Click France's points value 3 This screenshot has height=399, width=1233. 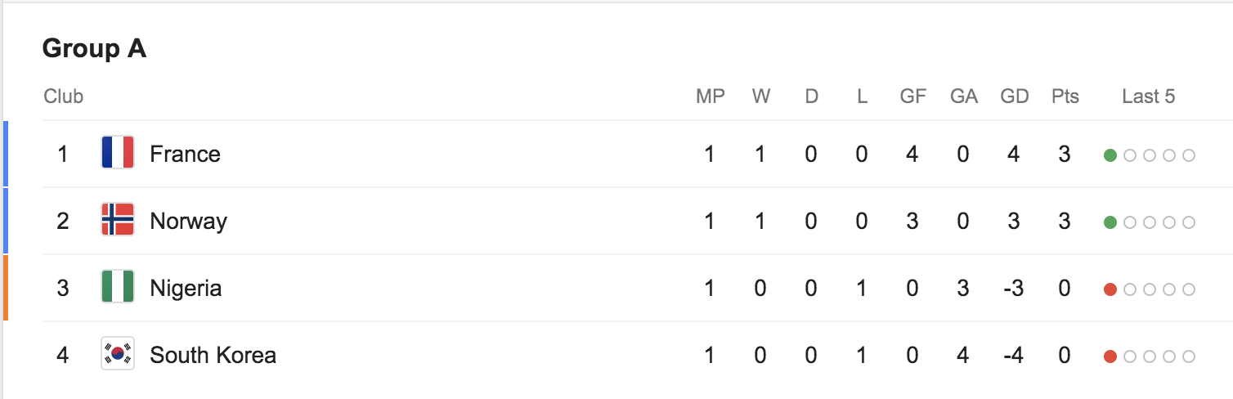(x=1065, y=154)
